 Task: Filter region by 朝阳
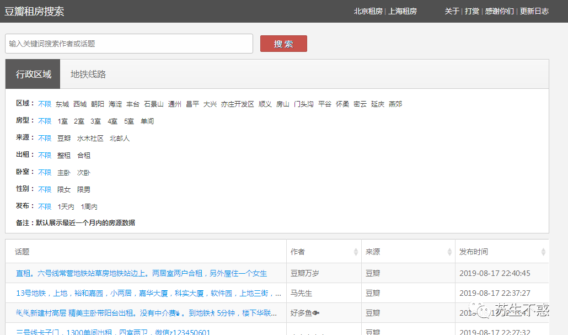pos(98,104)
